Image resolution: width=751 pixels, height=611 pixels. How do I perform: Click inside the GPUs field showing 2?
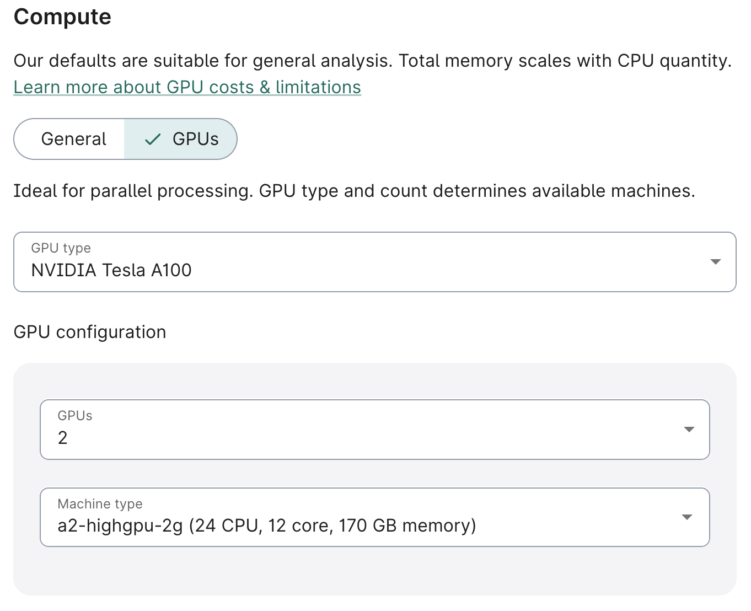(221, 437)
